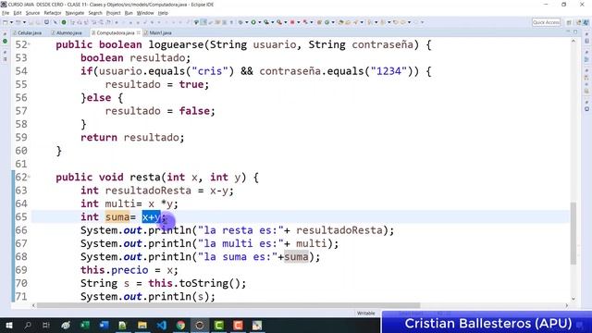The width and height of the screenshot is (592, 333).
Task: Open the orange C taskbar icon
Action: pos(238,325)
